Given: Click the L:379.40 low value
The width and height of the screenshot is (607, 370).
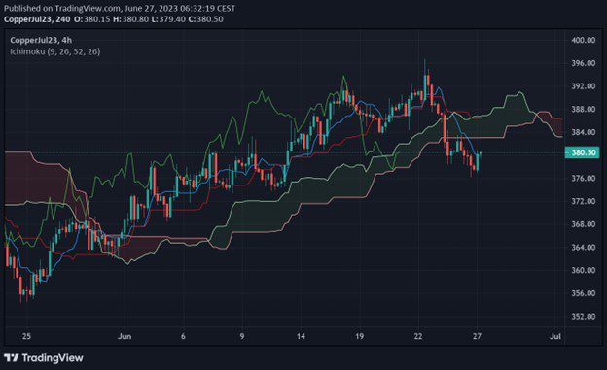Looking at the screenshot, I should 168,19.
